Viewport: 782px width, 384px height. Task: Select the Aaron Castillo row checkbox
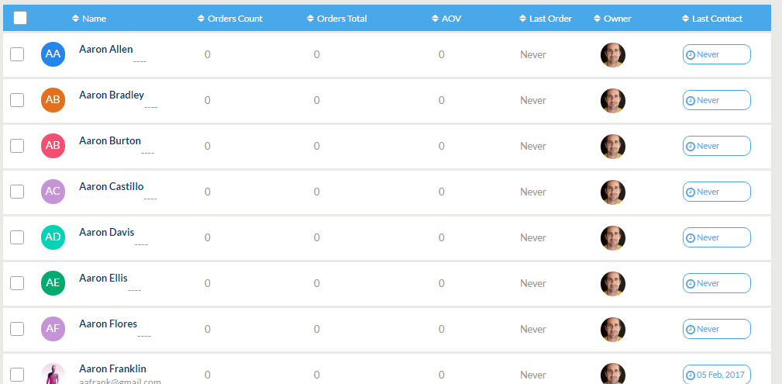coord(17,192)
